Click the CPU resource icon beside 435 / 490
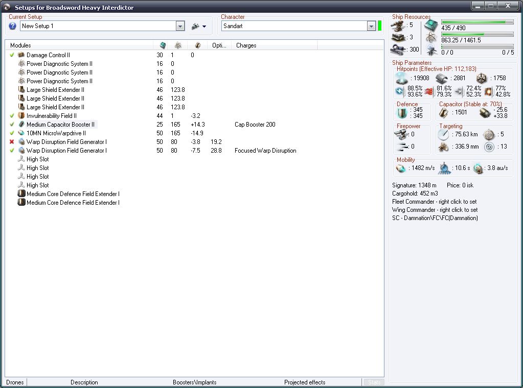Screen dimensions: 523x388 click(x=431, y=26)
